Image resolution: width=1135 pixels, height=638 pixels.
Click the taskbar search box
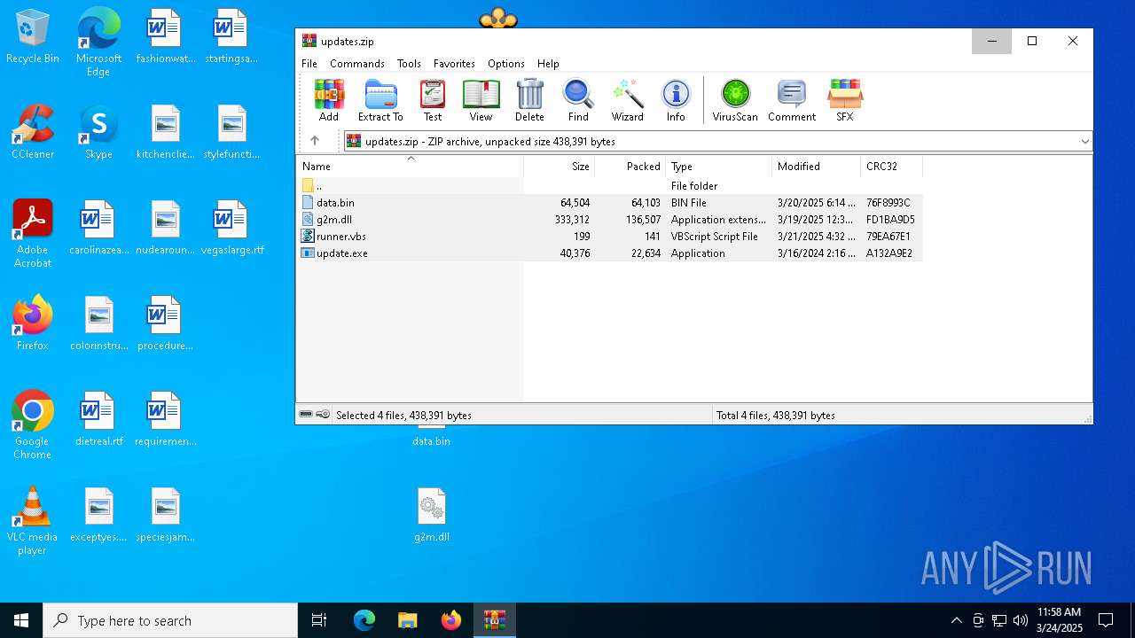(x=170, y=620)
